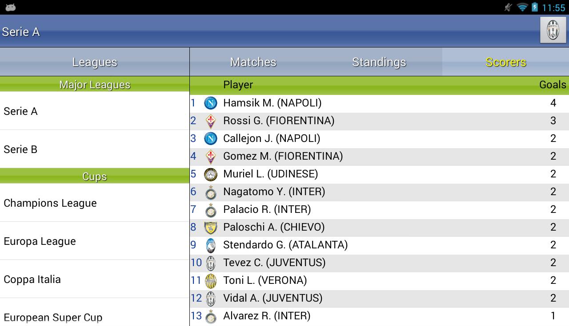Image resolution: width=569 pixels, height=326 pixels.
Task: Click the Major Leagues section header
Action: point(95,84)
